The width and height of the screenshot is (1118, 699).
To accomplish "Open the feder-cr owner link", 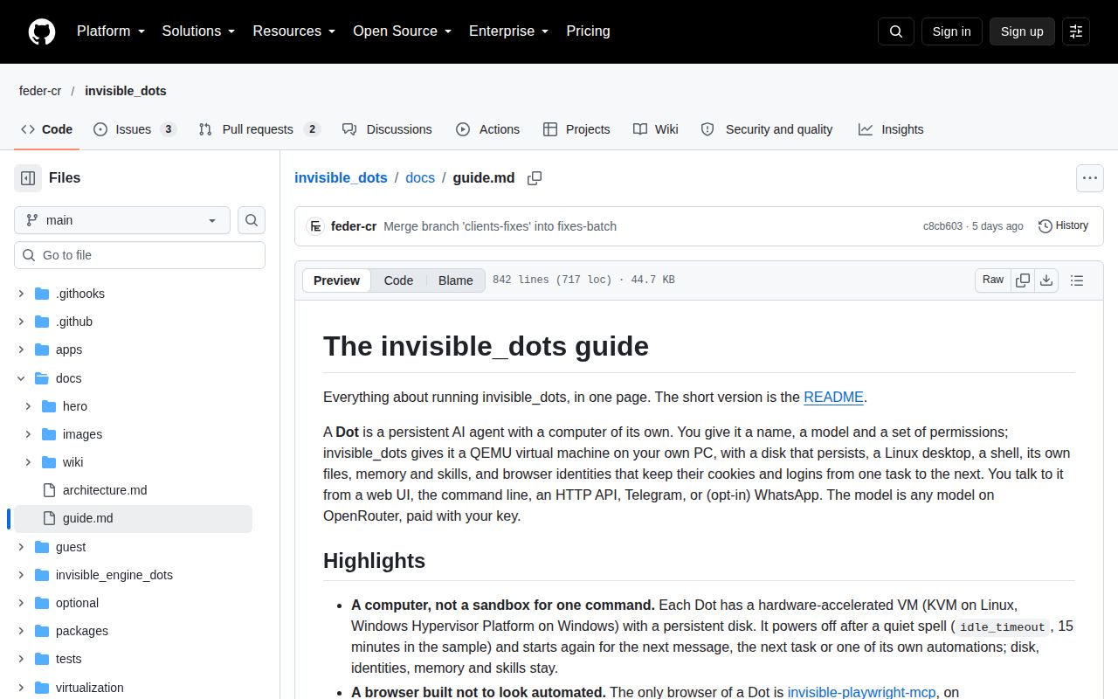I will [x=40, y=91].
